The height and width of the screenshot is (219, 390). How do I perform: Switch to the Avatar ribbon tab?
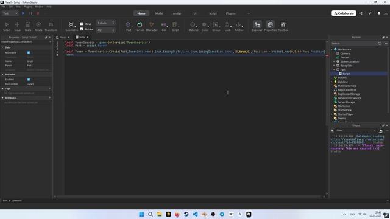click(177, 13)
